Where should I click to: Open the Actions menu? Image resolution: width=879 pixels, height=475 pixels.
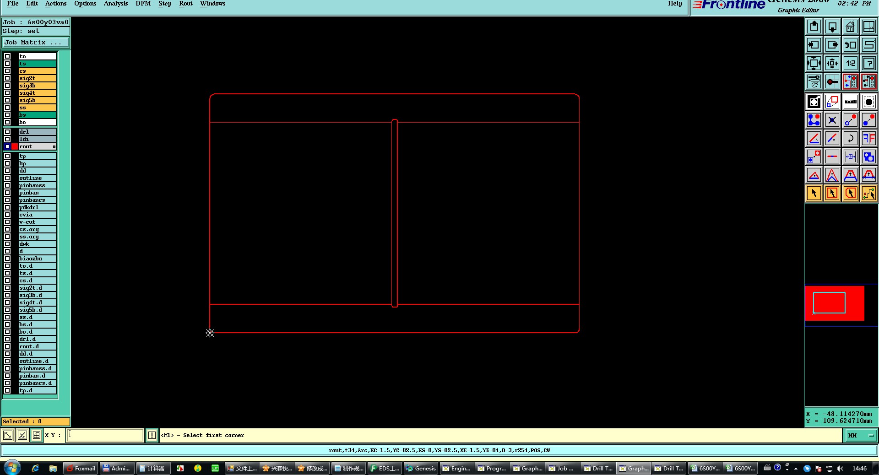coord(56,4)
